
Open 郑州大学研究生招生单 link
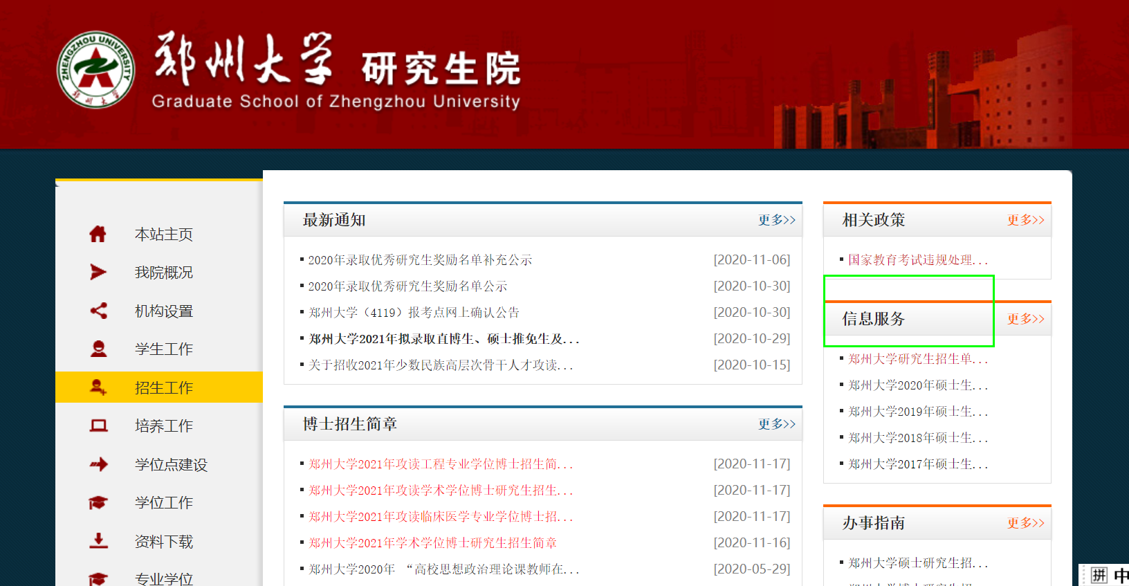pyautogui.click(x=918, y=359)
